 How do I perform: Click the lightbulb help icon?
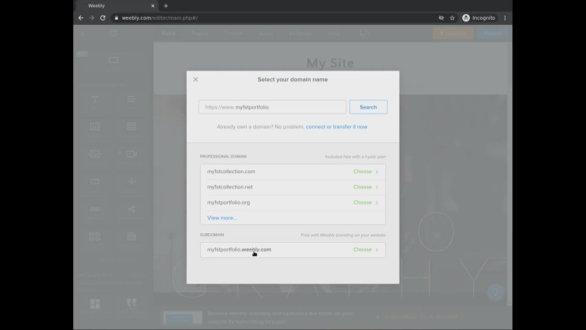tap(495, 292)
